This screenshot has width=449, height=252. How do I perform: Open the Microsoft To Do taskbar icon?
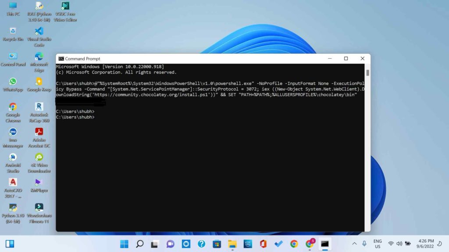tap(278, 244)
